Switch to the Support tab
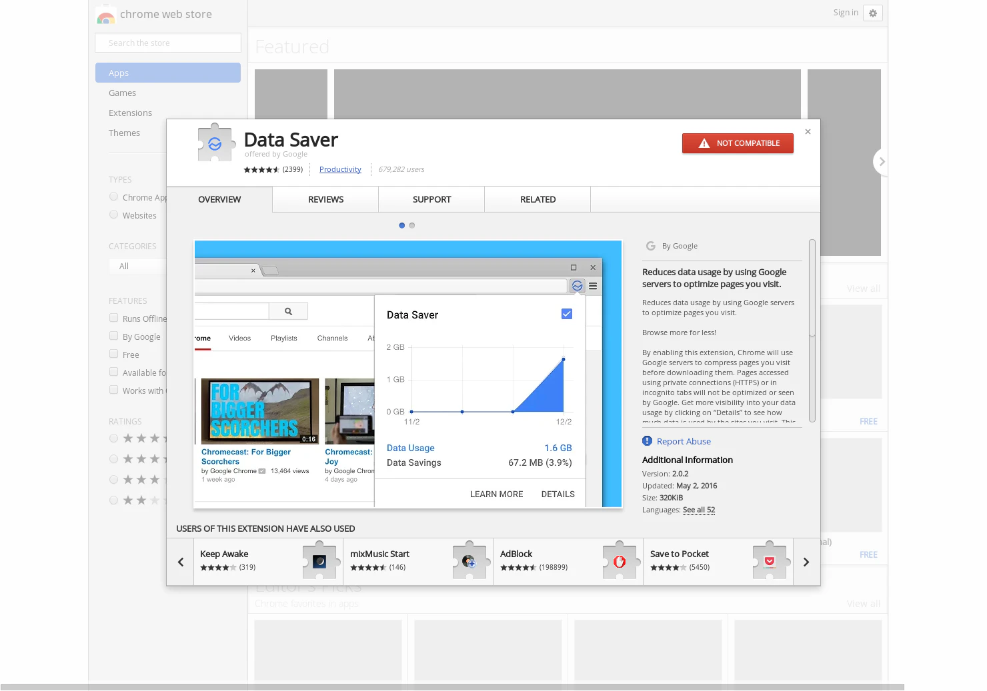The width and height of the screenshot is (987, 691). 431,199
